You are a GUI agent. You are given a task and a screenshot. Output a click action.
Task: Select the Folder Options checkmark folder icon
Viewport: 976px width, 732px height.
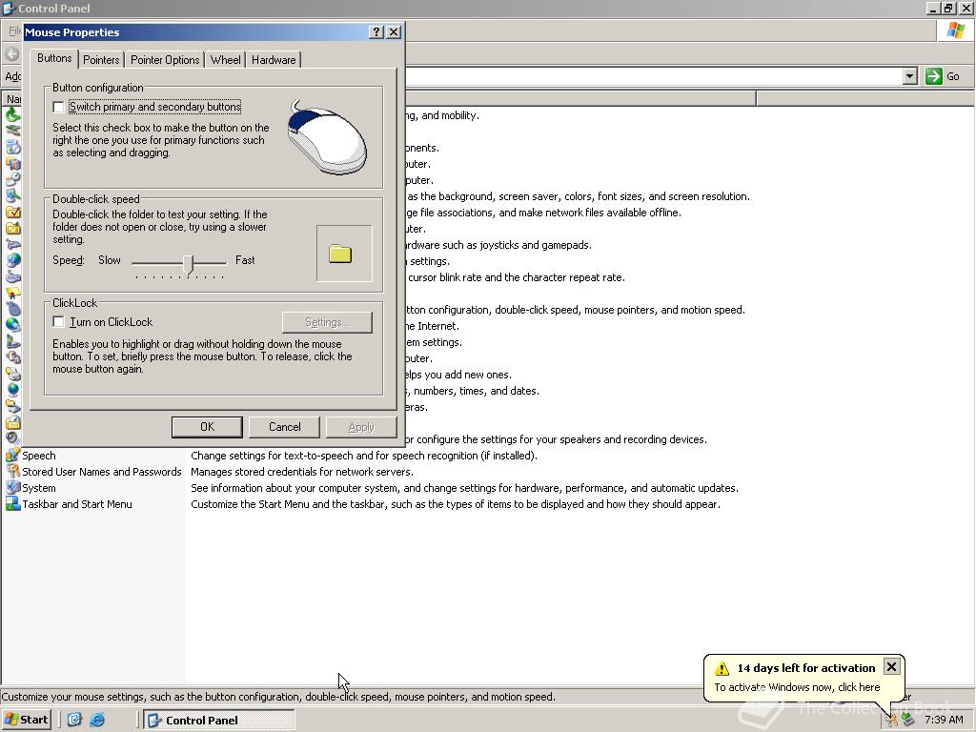(13, 213)
